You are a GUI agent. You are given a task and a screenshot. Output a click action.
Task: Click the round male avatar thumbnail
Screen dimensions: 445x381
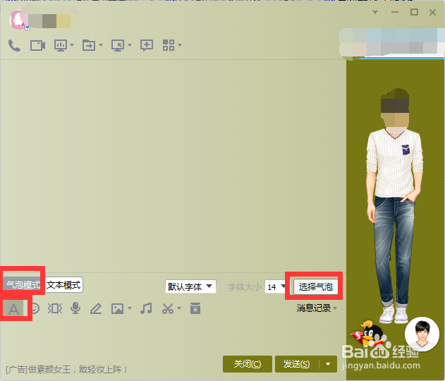click(422, 334)
